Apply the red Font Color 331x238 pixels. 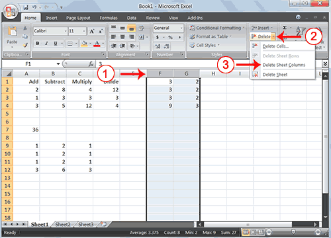point(97,44)
